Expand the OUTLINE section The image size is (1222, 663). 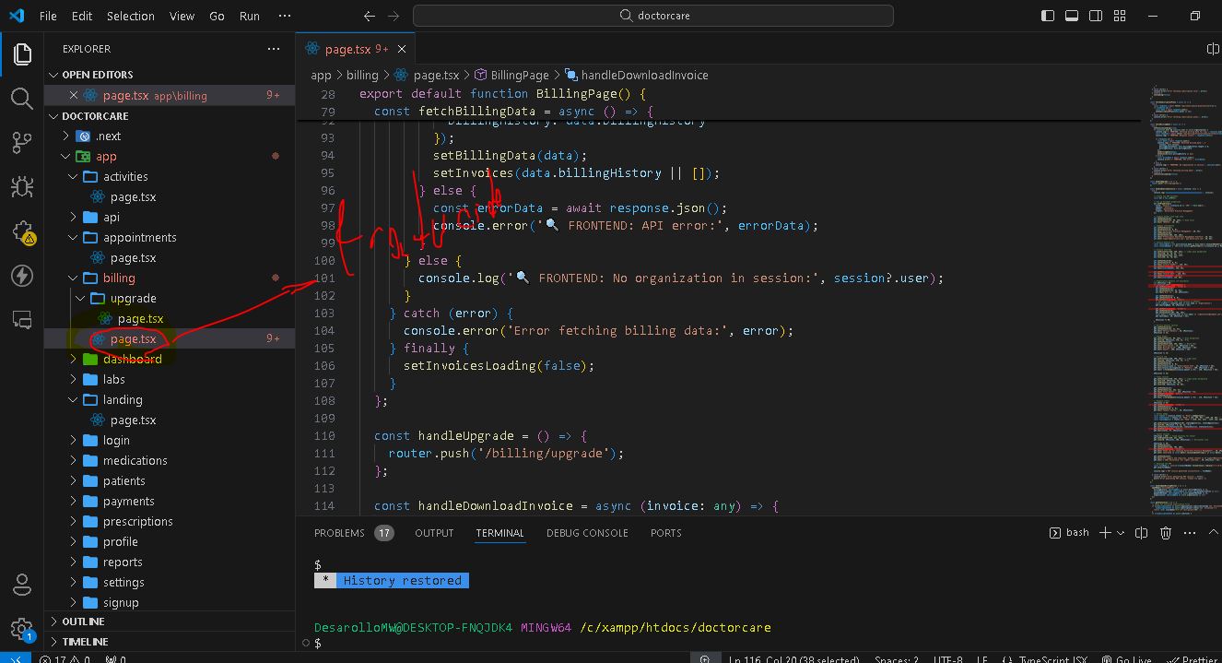pyautogui.click(x=83, y=622)
